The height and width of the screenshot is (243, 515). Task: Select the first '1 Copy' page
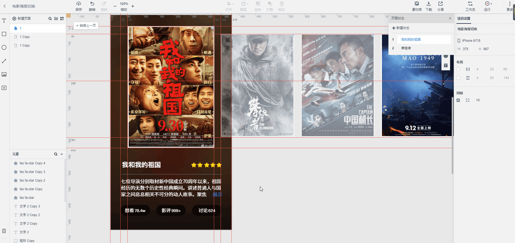(x=38, y=37)
